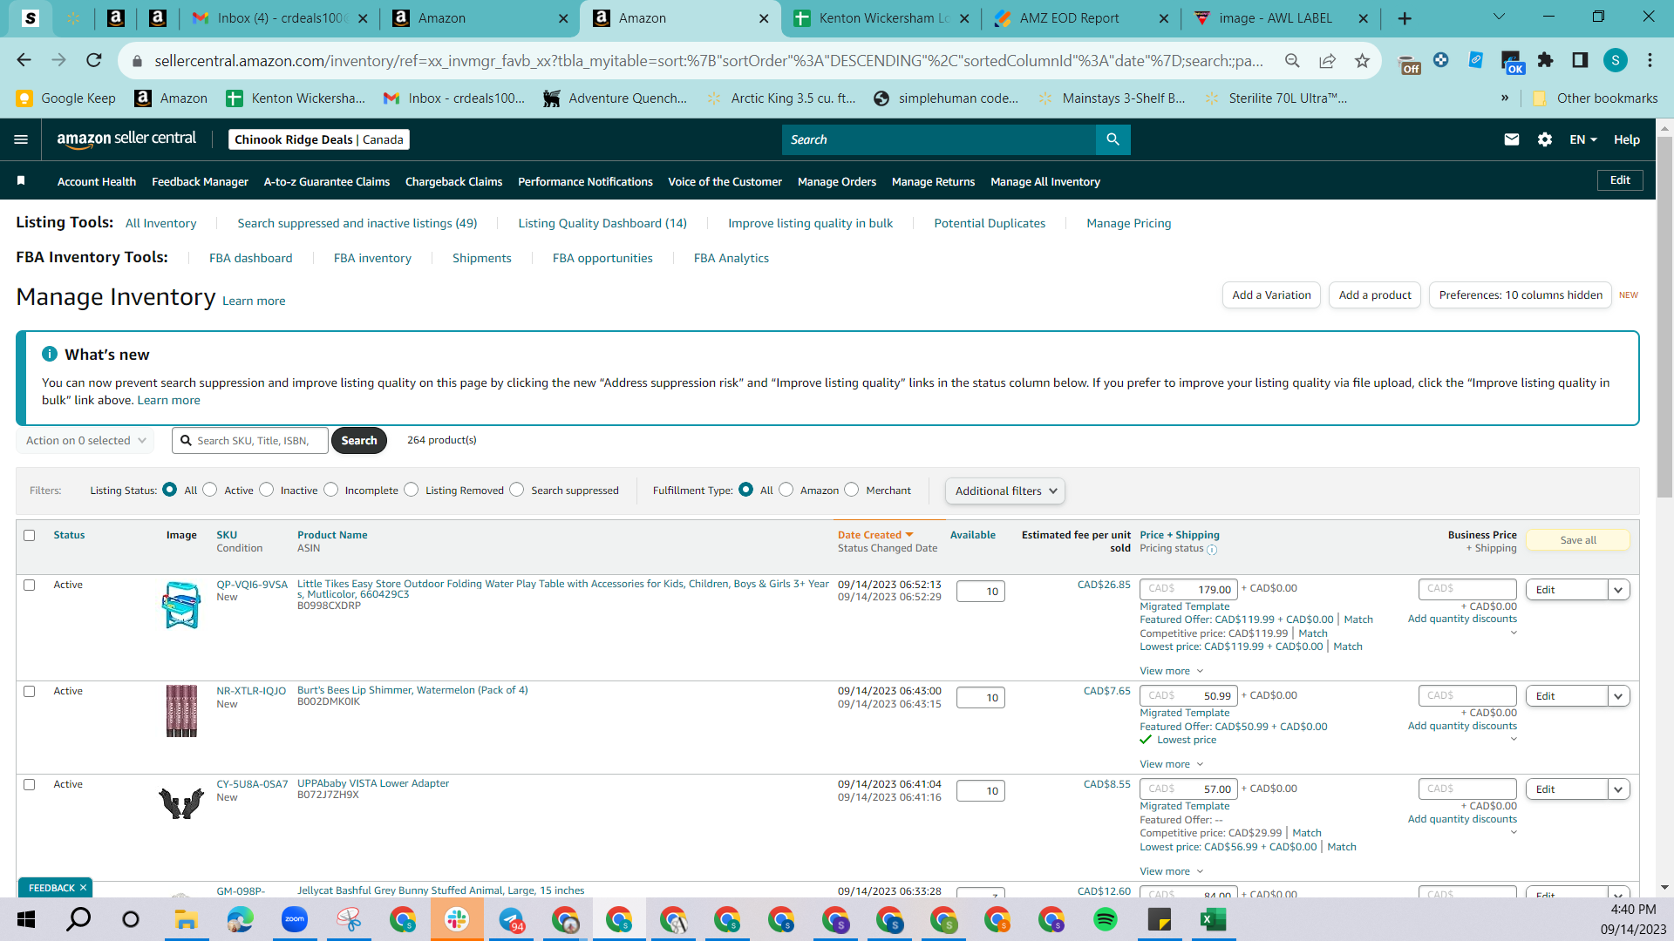Reload the page with the refresh icon
Image resolution: width=1674 pixels, height=941 pixels.
(x=94, y=60)
